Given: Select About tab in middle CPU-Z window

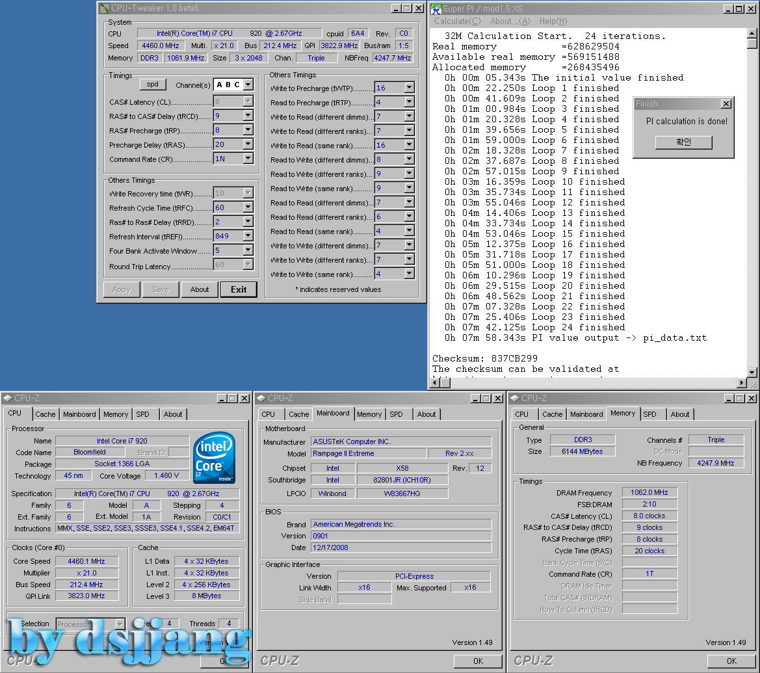Looking at the screenshot, I should (426, 414).
